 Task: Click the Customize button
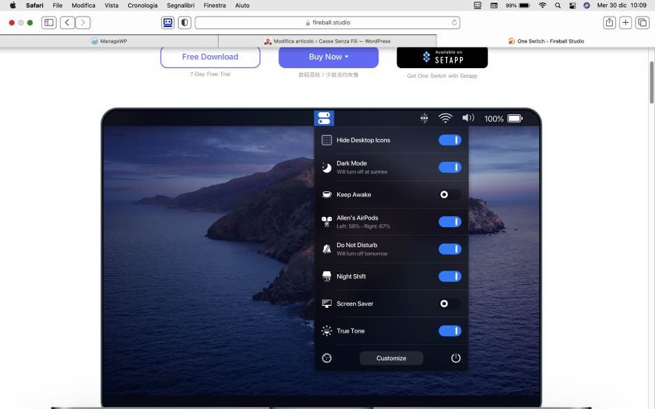pos(391,358)
